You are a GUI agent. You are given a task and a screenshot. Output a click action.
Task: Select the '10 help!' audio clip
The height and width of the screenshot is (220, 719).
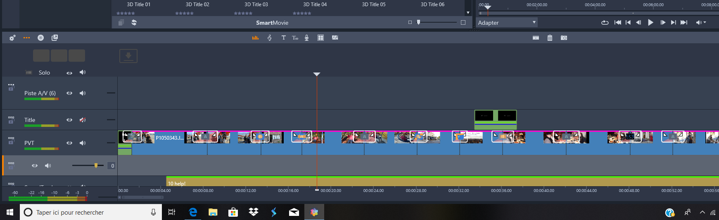click(x=442, y=181)
